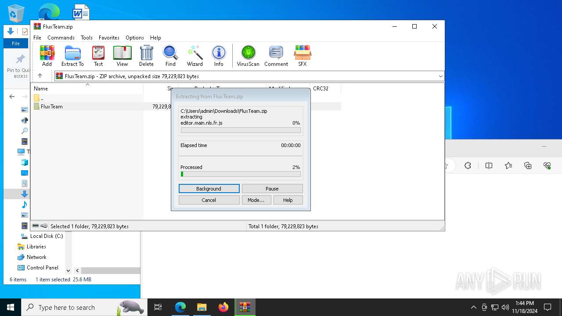
Task: Pause the extraction
Action: tap(272, 189)
